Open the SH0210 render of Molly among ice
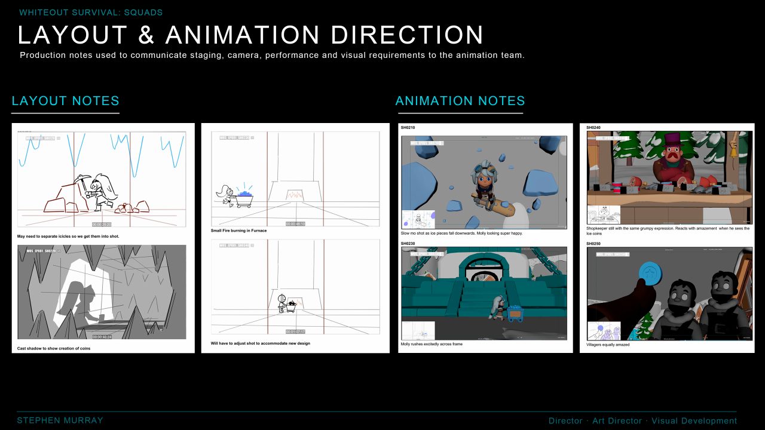765x430 pixels. pyautogui.click(x=484, y=182)
